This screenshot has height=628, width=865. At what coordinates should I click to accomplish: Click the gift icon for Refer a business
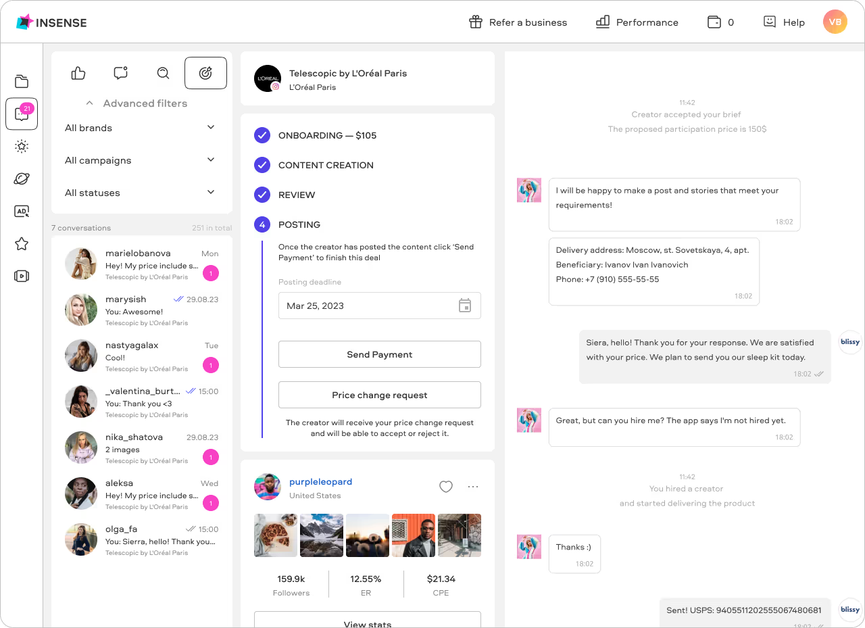[x=476, y=22]
